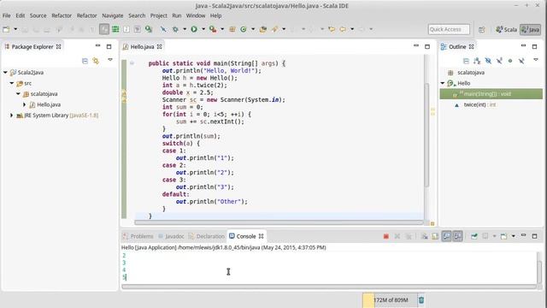
Task: Open Package Explorer view menu triangle
Action: (110, 60)
